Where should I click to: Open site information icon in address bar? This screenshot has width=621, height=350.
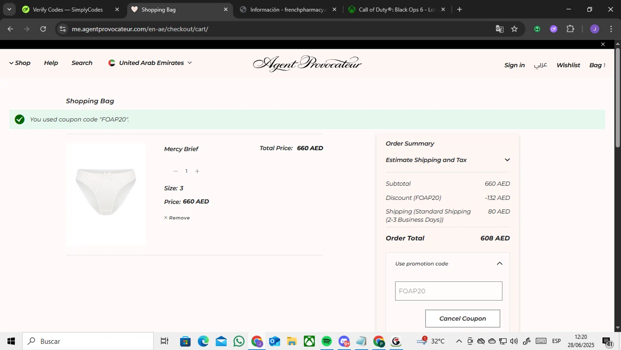pyautogui.click(x=63, y=29)
